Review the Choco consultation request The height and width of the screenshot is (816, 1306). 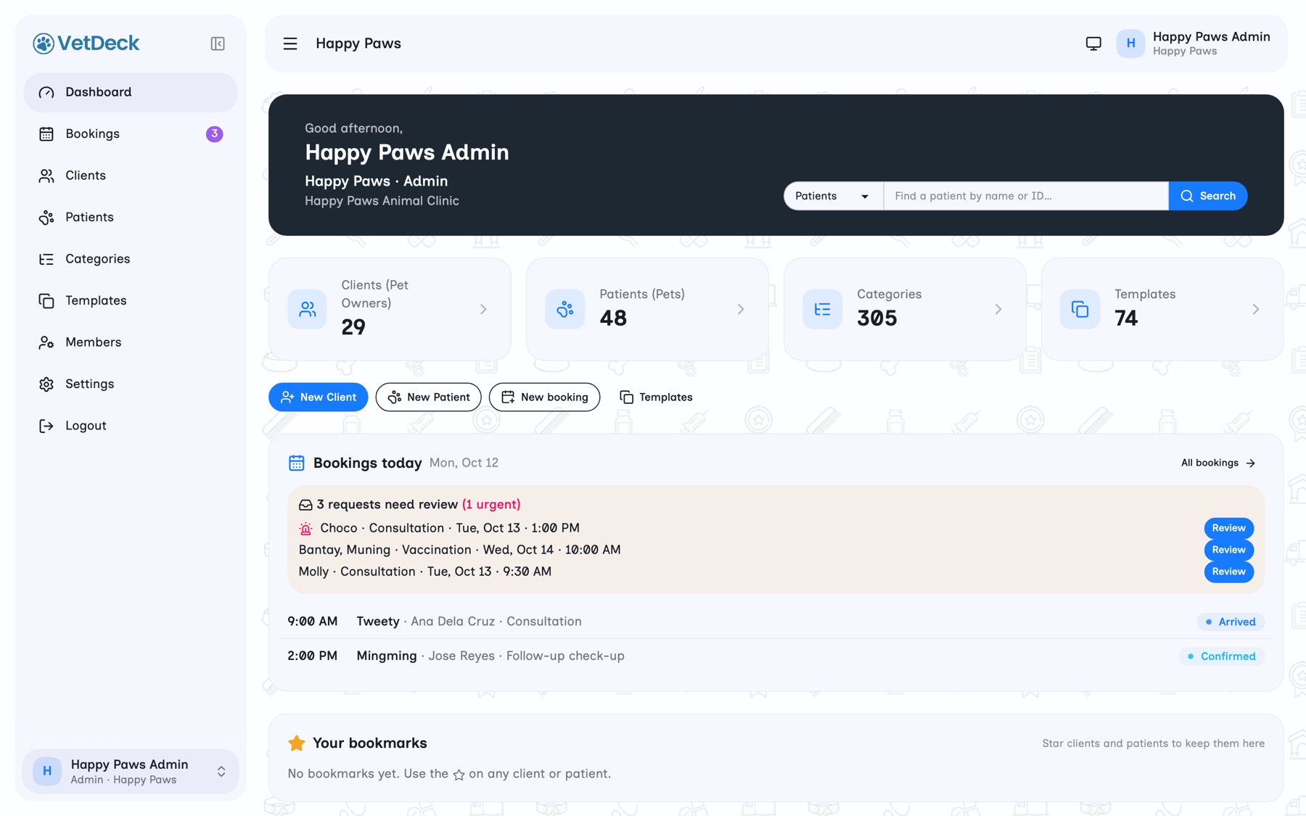click(1229, 528)
